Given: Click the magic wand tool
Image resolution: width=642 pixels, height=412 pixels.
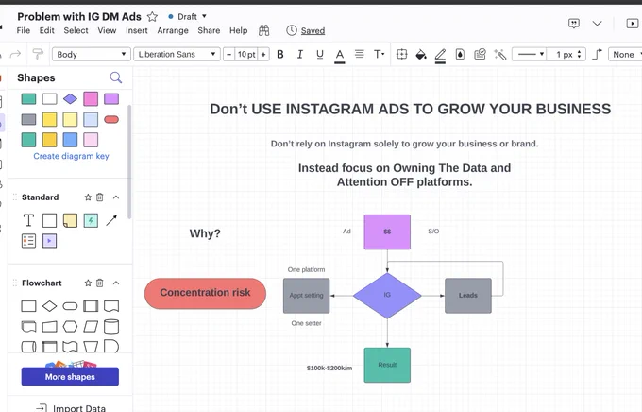Looking at the screenshot, I should 500,54.
